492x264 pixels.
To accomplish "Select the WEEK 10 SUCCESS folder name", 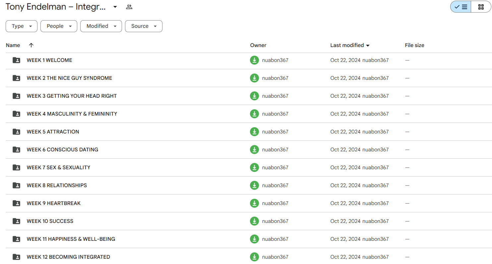I will pyautogui.click(x=50, y=221).
